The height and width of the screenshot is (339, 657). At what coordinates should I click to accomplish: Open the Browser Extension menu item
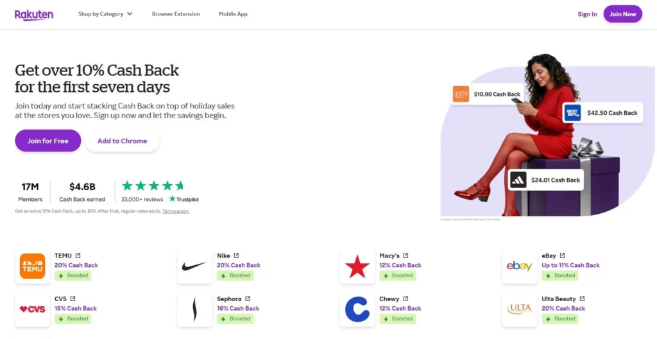coord(176,14)
